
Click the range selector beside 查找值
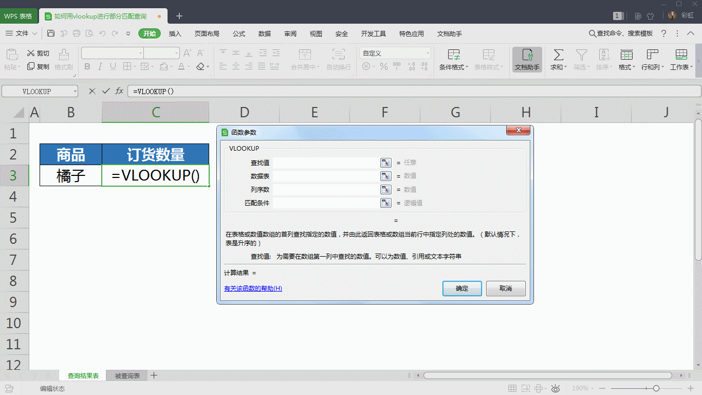(386, 163)
